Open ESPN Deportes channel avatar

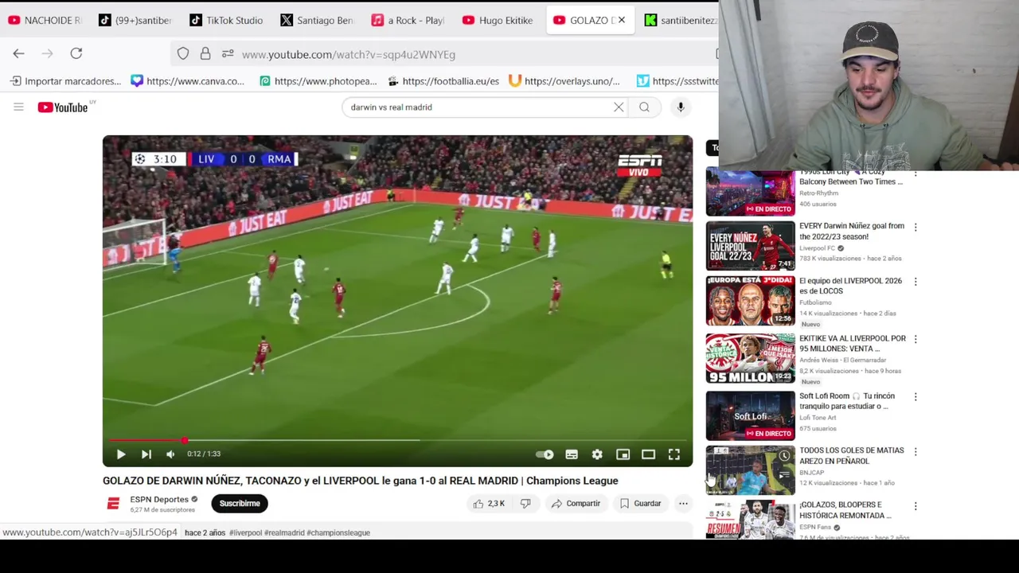coord(113,503)
